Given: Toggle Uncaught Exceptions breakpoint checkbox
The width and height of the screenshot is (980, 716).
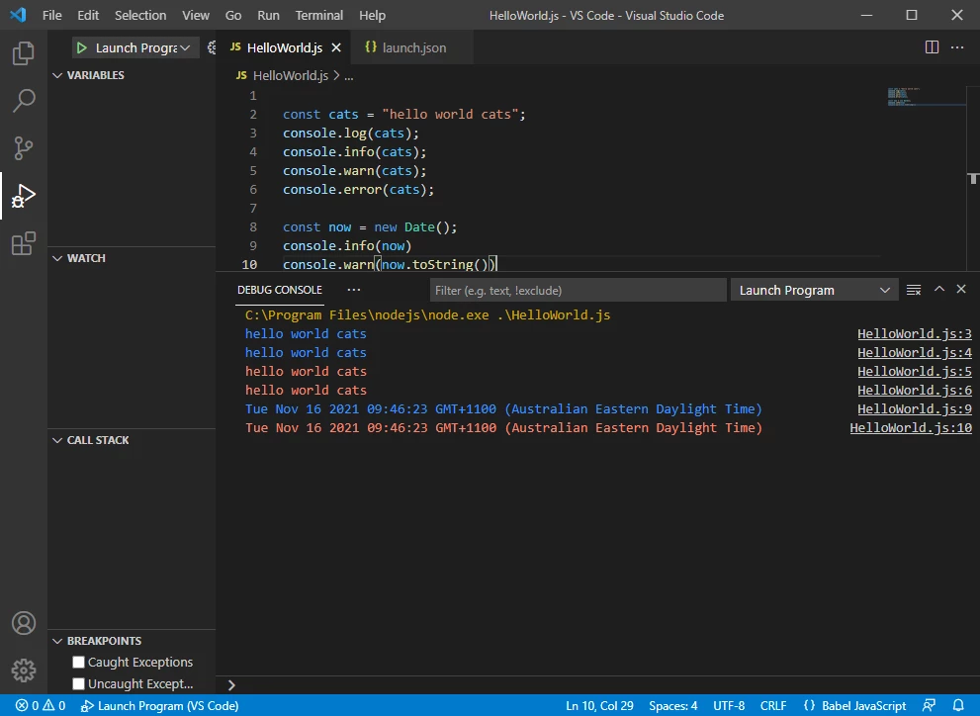Looking at the screenshot, I should click(x=78, y=683).
